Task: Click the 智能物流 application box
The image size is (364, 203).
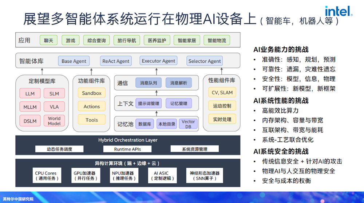Action: click(x=217, y=40)
